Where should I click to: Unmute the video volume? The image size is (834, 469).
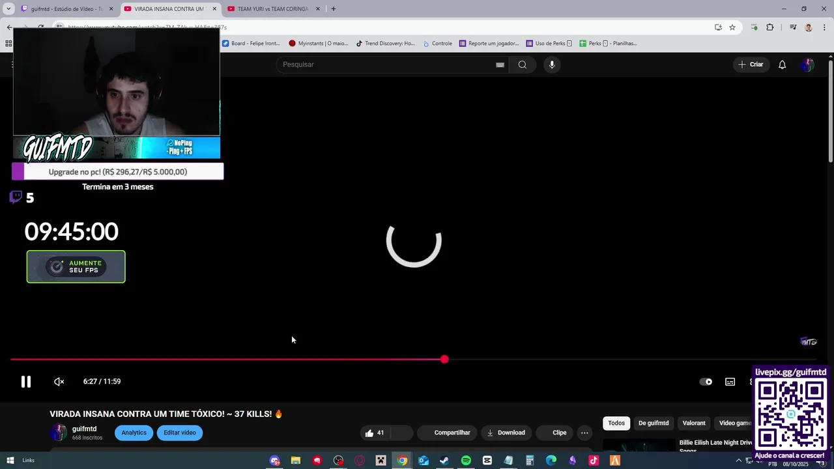click(59, 382)
